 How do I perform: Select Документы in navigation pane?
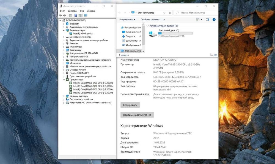[x=131, y=41]
